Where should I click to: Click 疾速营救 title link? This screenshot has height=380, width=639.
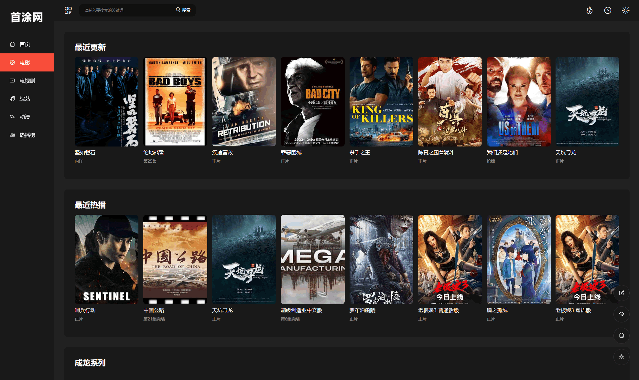click(222, 152)
